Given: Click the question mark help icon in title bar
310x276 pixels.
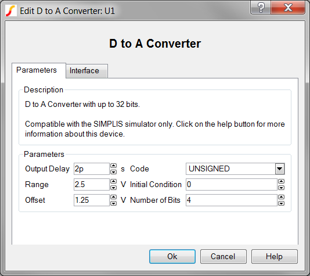Looking at the screenshot, I should tap(261, 8).
